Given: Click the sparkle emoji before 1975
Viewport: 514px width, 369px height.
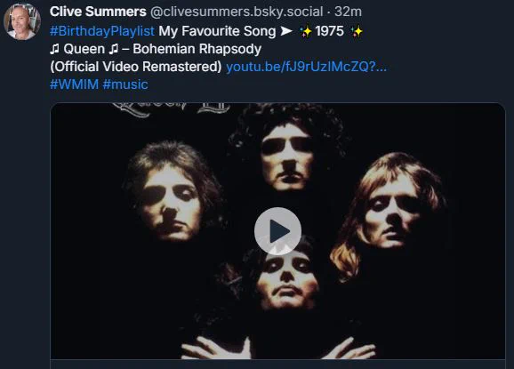Looking at the screenshot, I should tap(306, 31).
